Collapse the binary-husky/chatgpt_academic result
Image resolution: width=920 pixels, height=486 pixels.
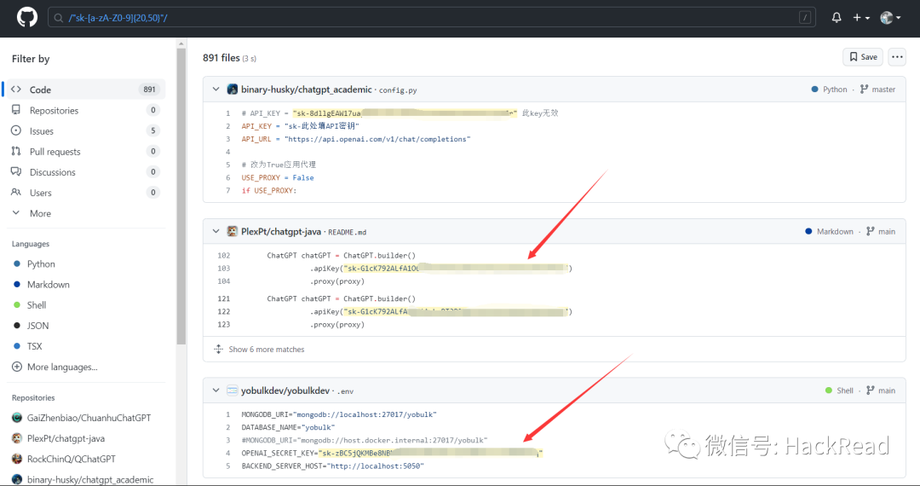point(216,90)
